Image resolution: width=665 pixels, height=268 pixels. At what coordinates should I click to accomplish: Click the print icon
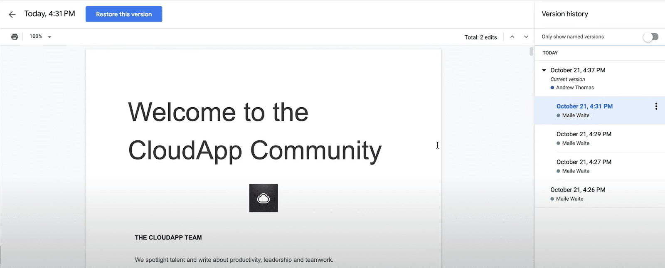[15, 37]
